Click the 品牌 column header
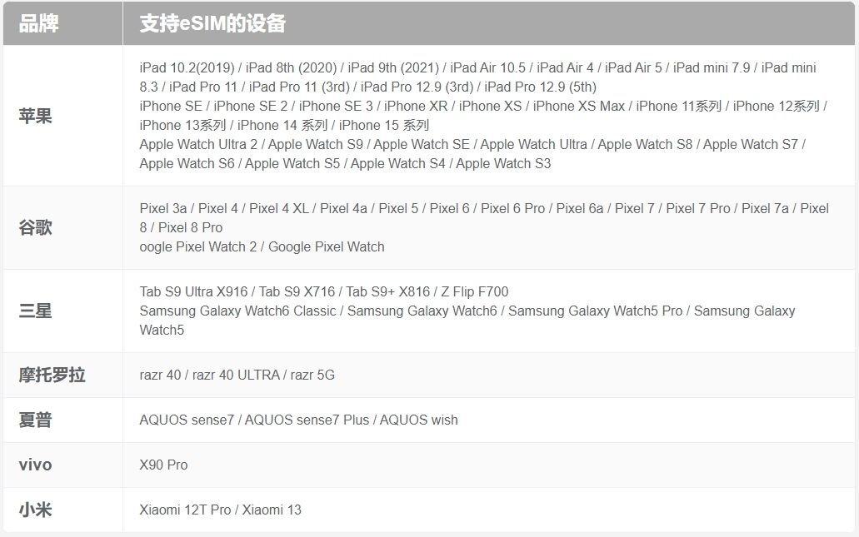This screenshot has height=537, width=859. pyautogui.click(x=39, y=23)
